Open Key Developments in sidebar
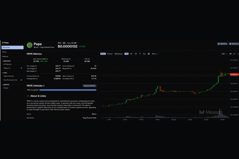 tap(10, 80)
